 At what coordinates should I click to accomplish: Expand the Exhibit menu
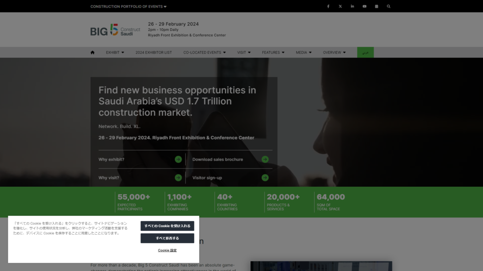(115, 53)
